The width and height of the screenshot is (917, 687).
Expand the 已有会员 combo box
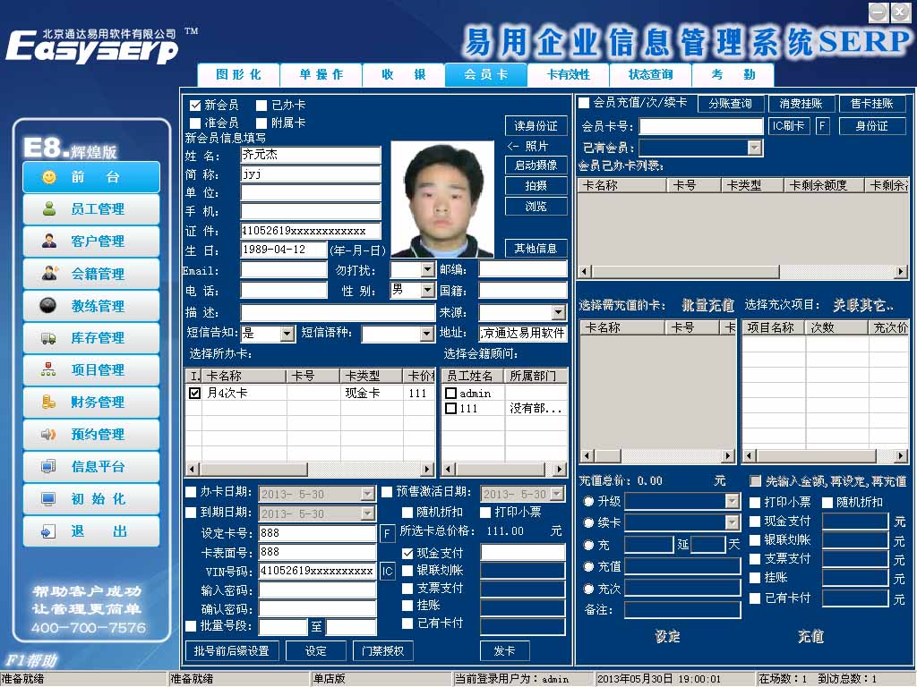click(754, 148)
